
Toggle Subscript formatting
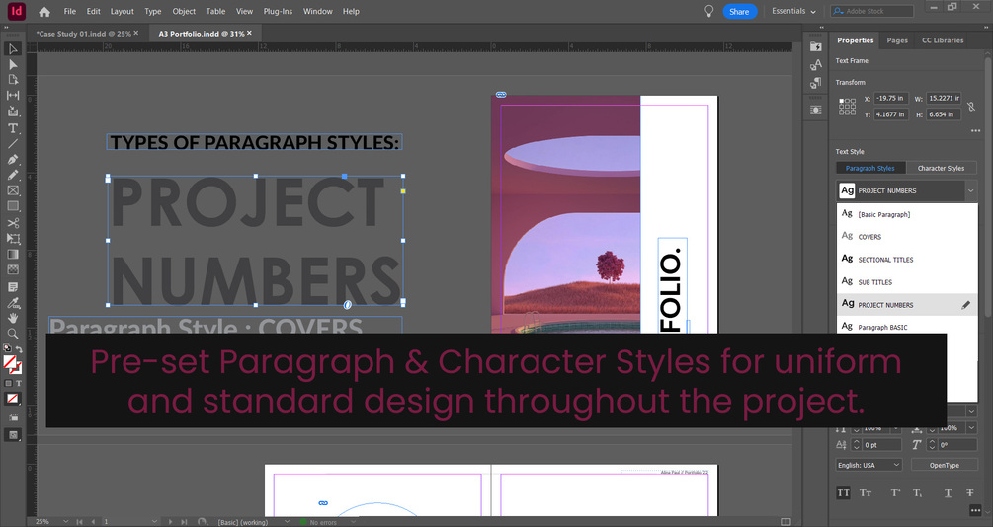(x=917, y=492)
